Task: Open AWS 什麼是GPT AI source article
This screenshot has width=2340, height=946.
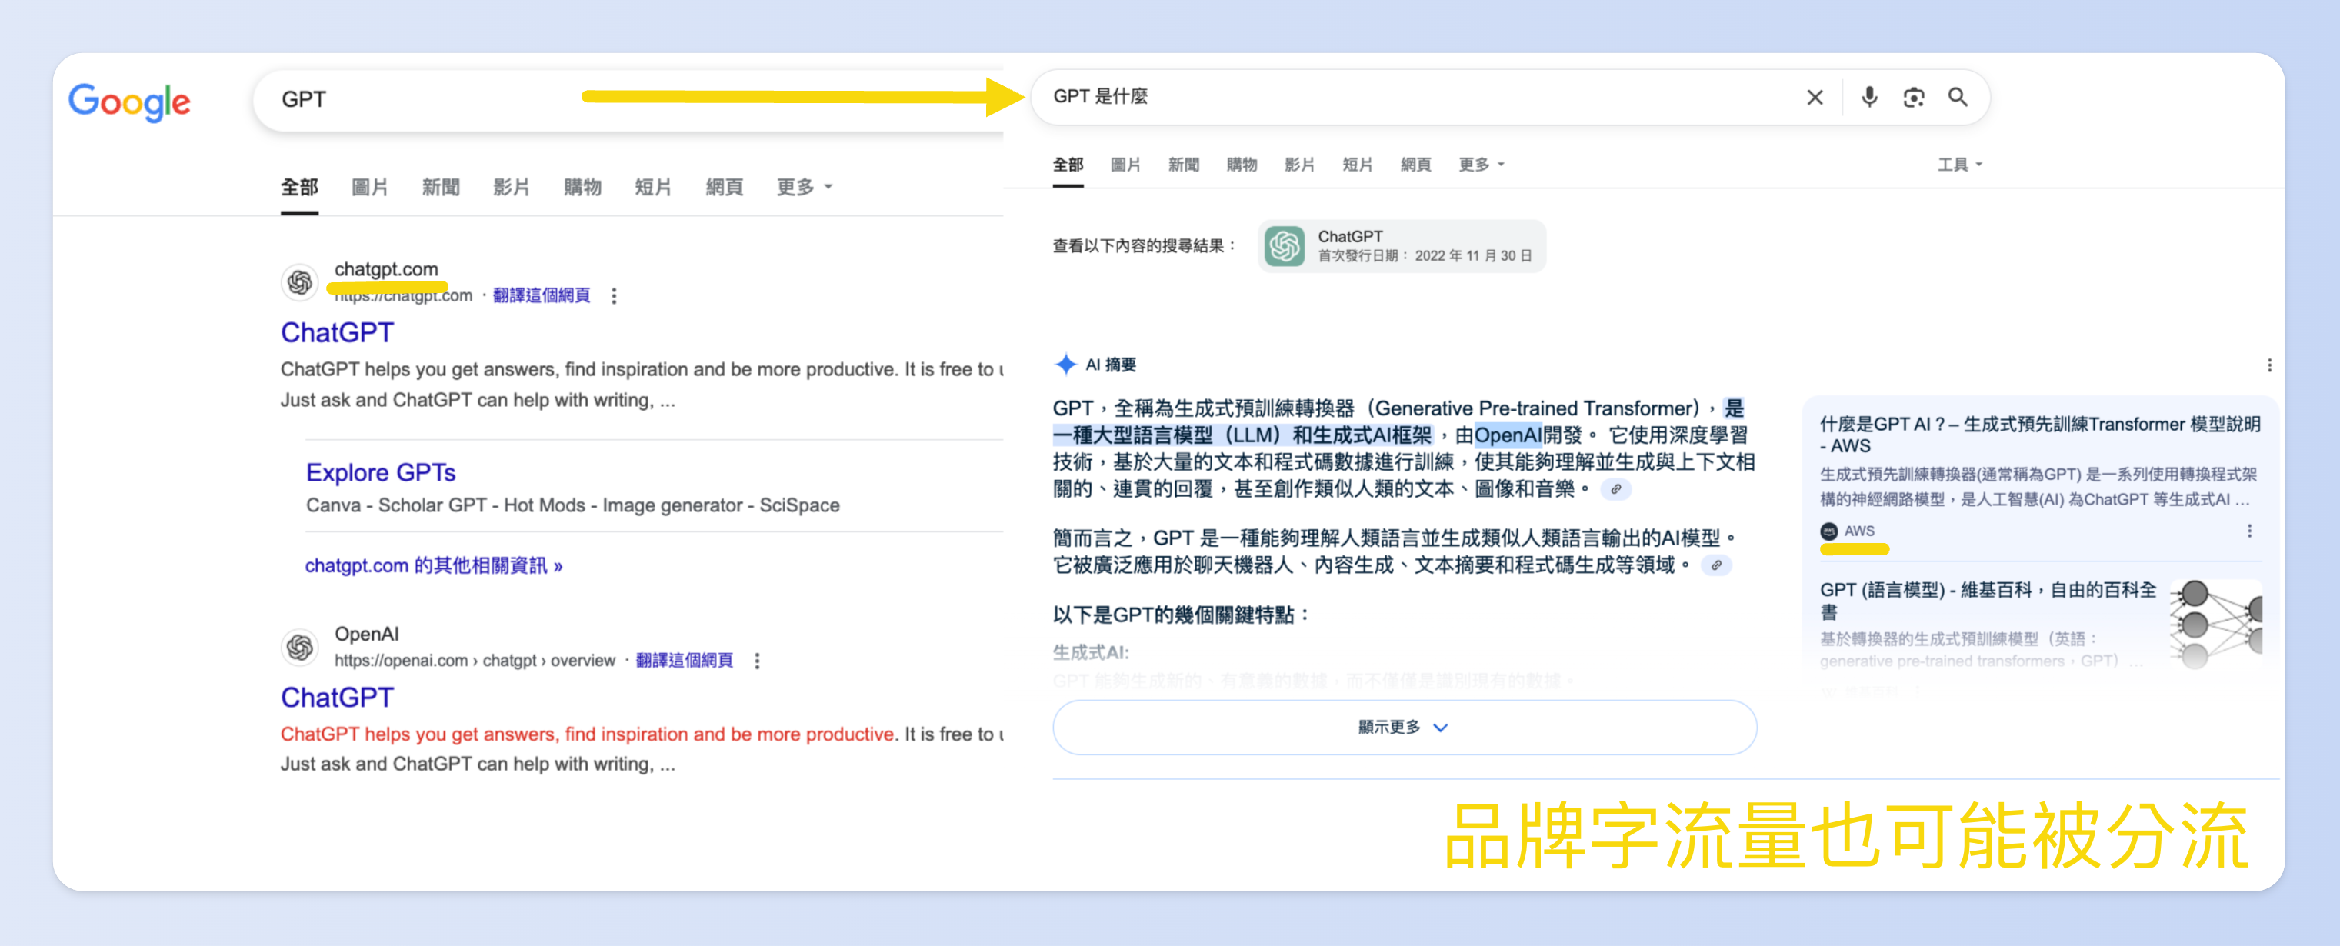Action: 2039,435
